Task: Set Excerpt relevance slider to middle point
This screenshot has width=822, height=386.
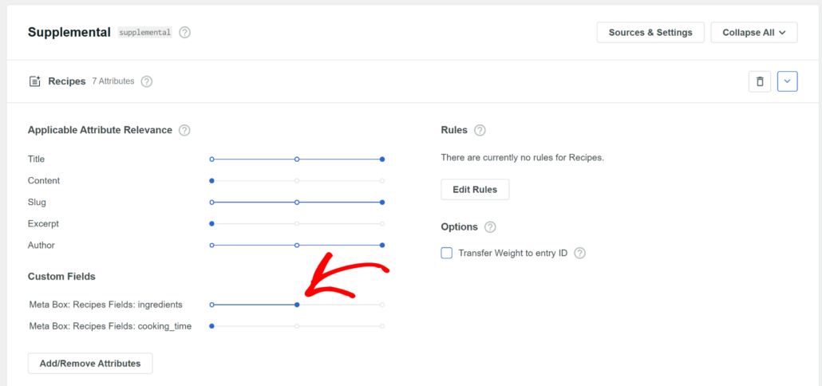Action: point(297,223)
